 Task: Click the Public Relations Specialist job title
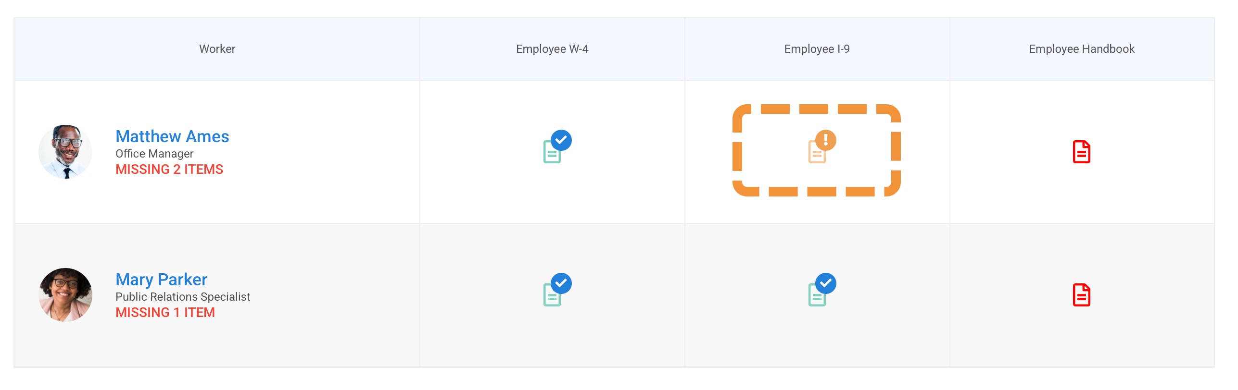[x=183, y=297]
